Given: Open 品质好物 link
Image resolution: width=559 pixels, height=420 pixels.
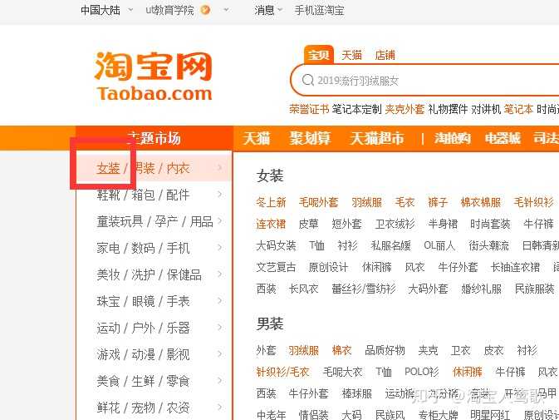Looking at the screenshot, I should point(385,350).
